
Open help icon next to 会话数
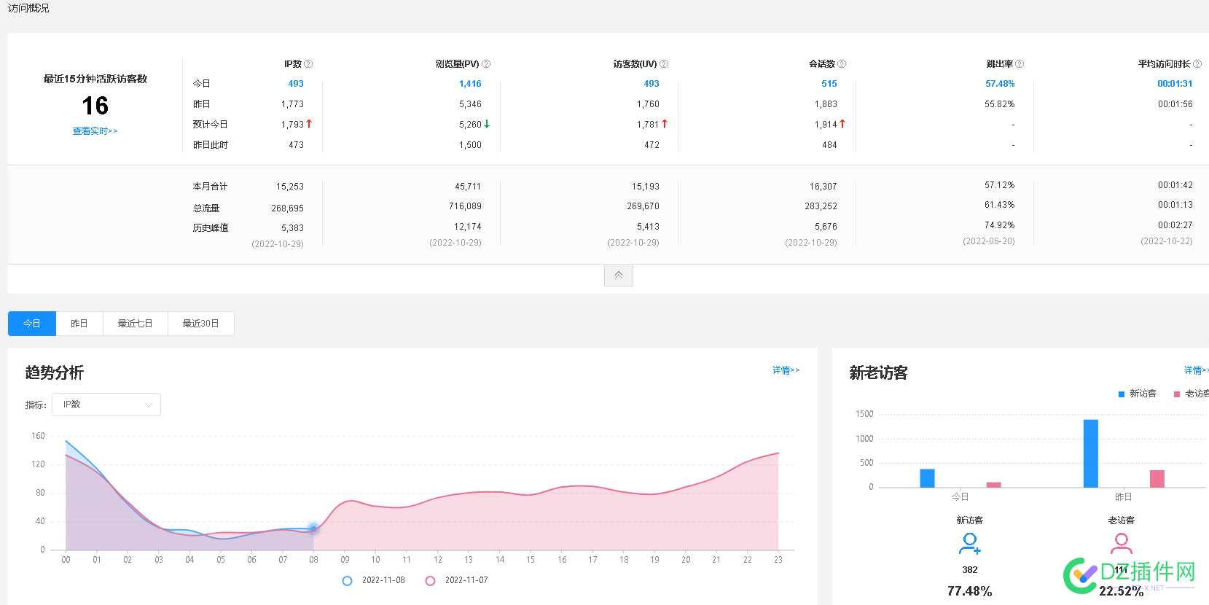[x=842, y=64]
